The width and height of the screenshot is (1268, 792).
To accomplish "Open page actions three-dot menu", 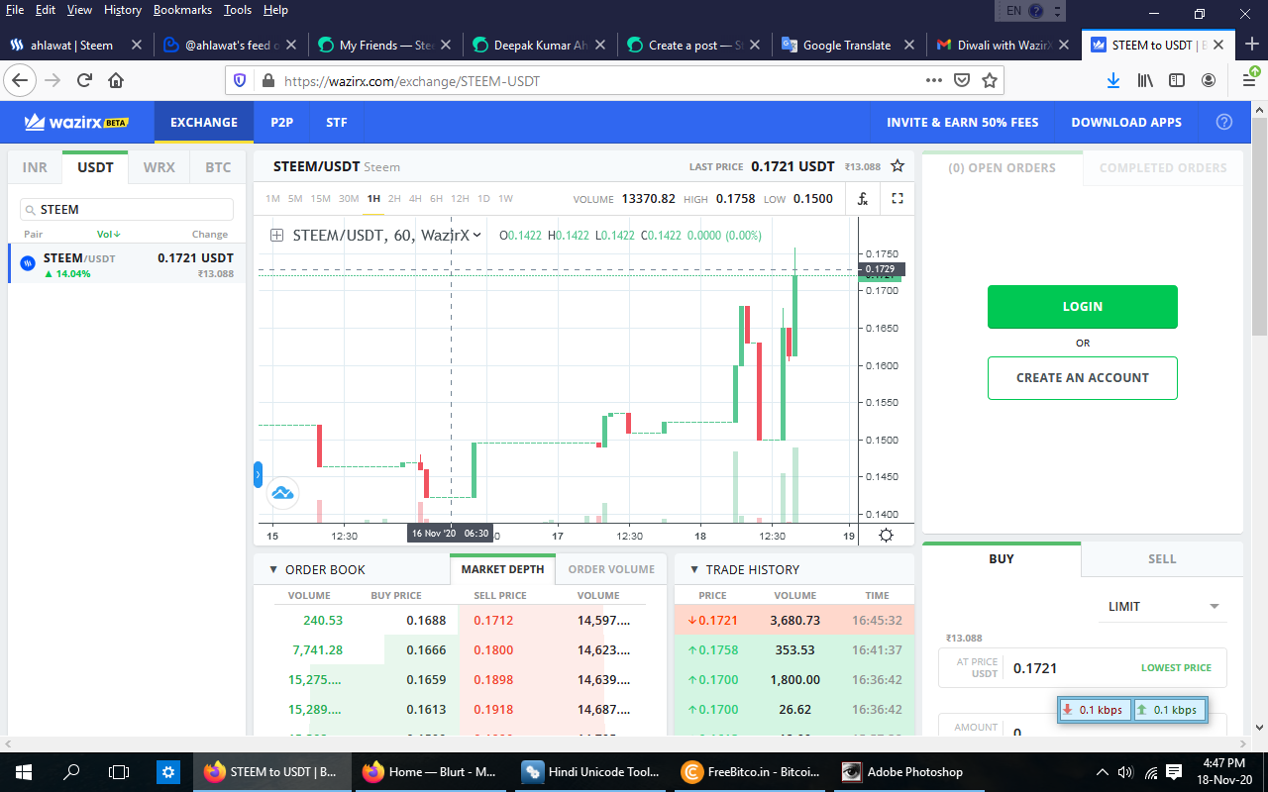I will pyautogui.click(x=934, y=80).
